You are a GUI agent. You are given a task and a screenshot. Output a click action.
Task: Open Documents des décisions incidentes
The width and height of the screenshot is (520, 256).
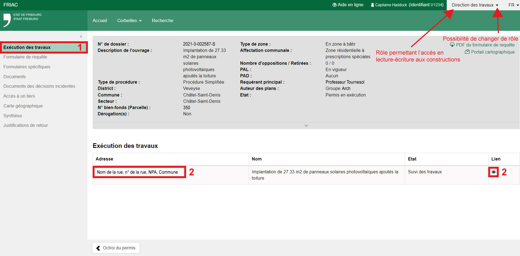pyautogui.click(x=39, y=86)
